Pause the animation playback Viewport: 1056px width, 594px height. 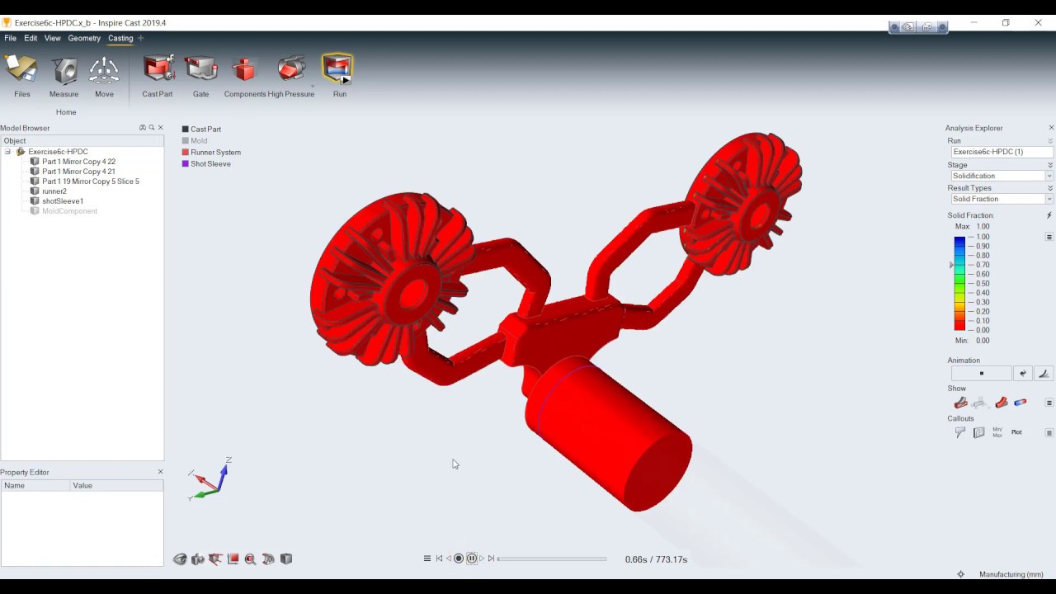472,559
